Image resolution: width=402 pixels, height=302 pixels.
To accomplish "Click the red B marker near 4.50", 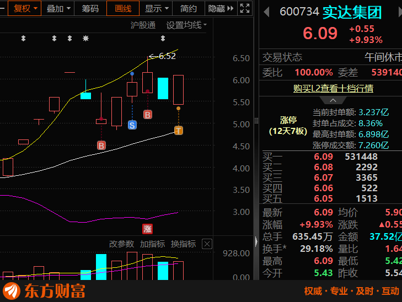I will (x=101, y=145).
